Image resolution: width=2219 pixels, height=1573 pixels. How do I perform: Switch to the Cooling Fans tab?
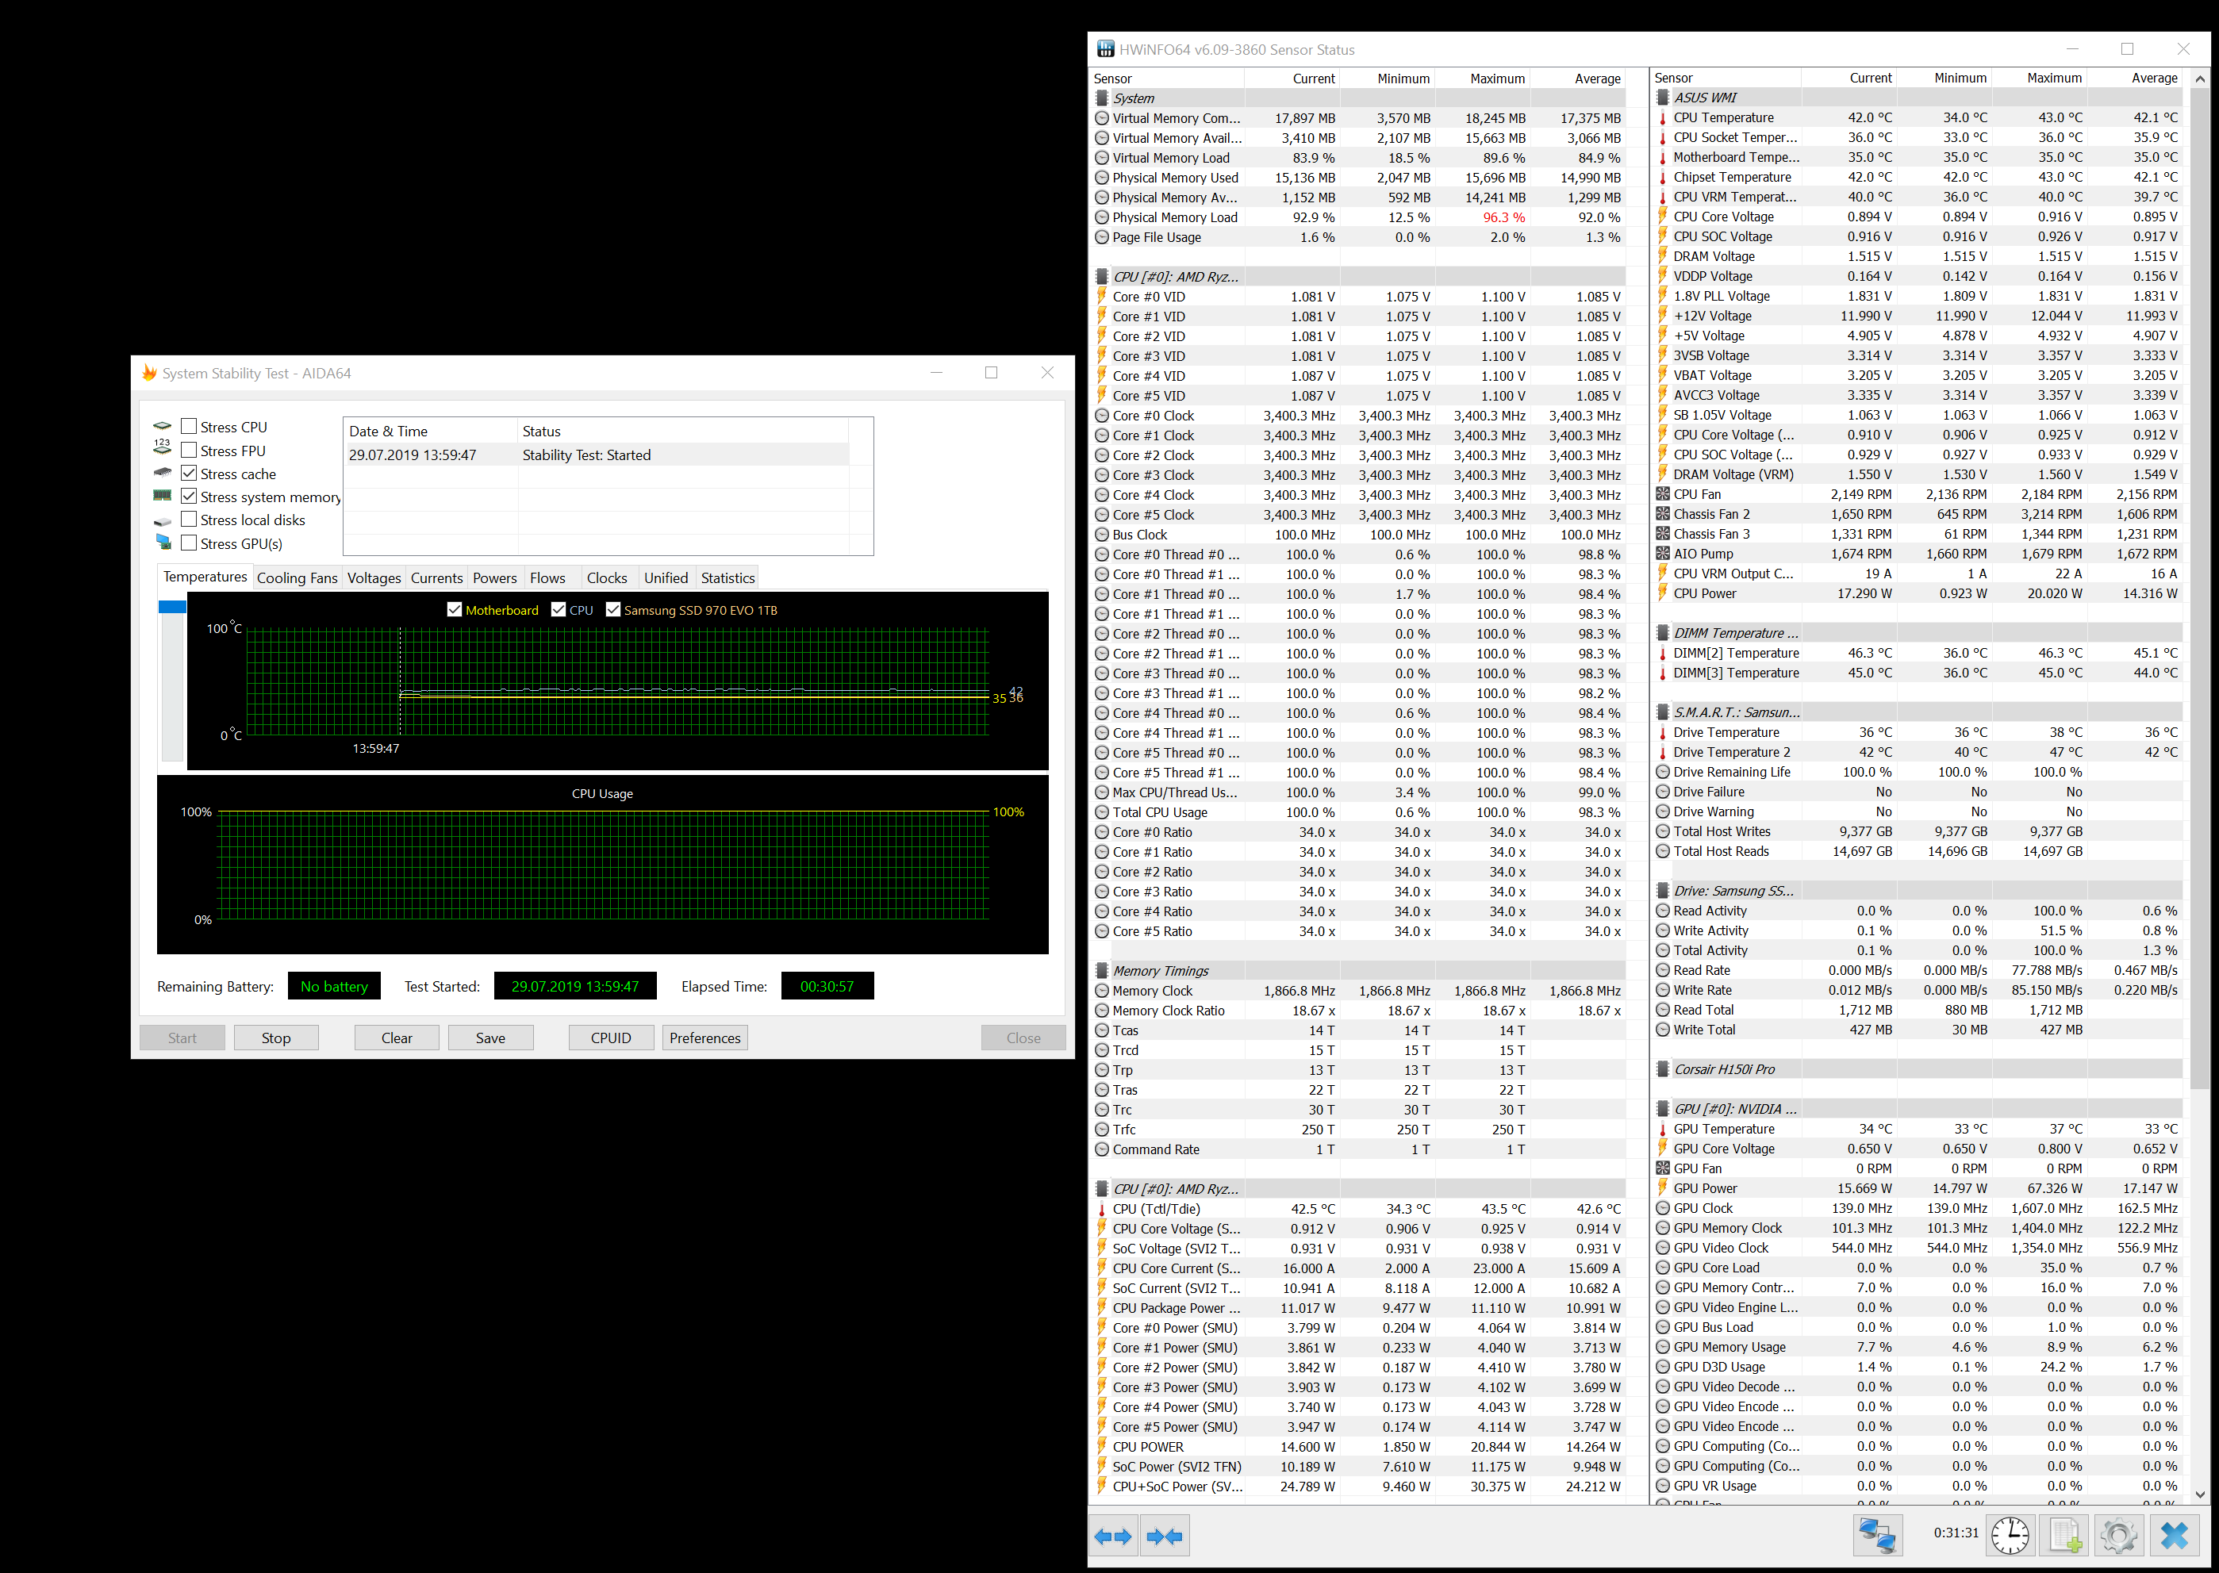[298, 578]
